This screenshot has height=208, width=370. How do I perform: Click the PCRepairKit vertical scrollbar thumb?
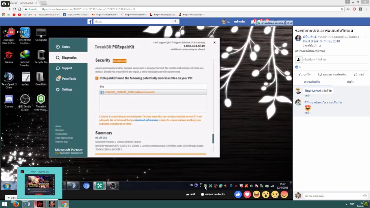213,138
